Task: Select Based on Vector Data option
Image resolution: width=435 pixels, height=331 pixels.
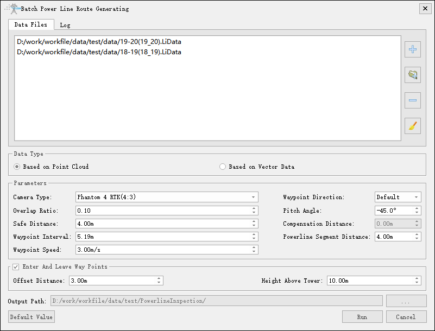Action: [x=223, y=167]
